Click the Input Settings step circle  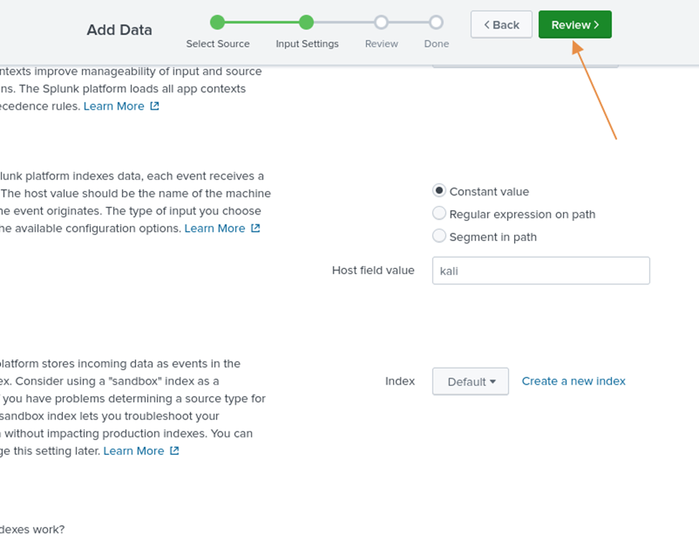(x=307, y=22)
